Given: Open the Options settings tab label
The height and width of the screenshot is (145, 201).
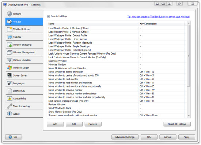Looking at the screenshot, I should [17, 14].
